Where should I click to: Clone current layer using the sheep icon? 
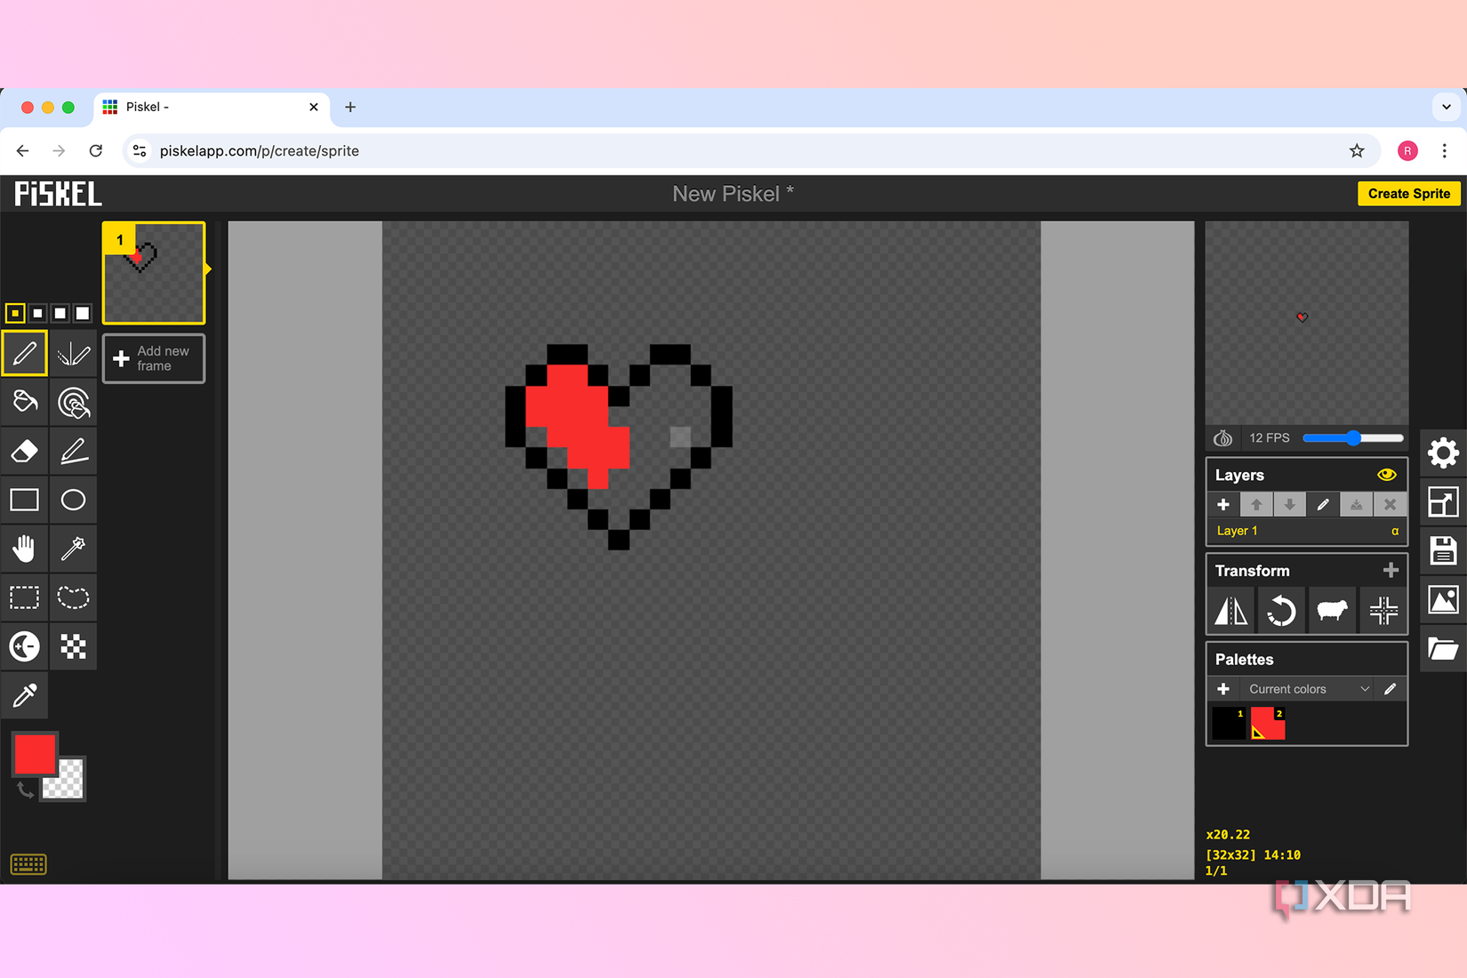point(1333,611)
